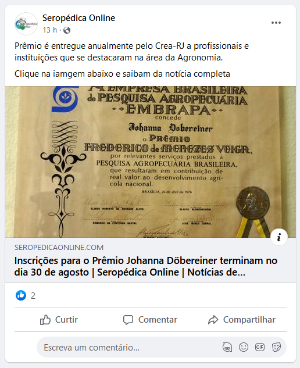The height and width of the screenshot is (368, 300).
Task: Like the post with Curtir
Action: tap(59, 320)
